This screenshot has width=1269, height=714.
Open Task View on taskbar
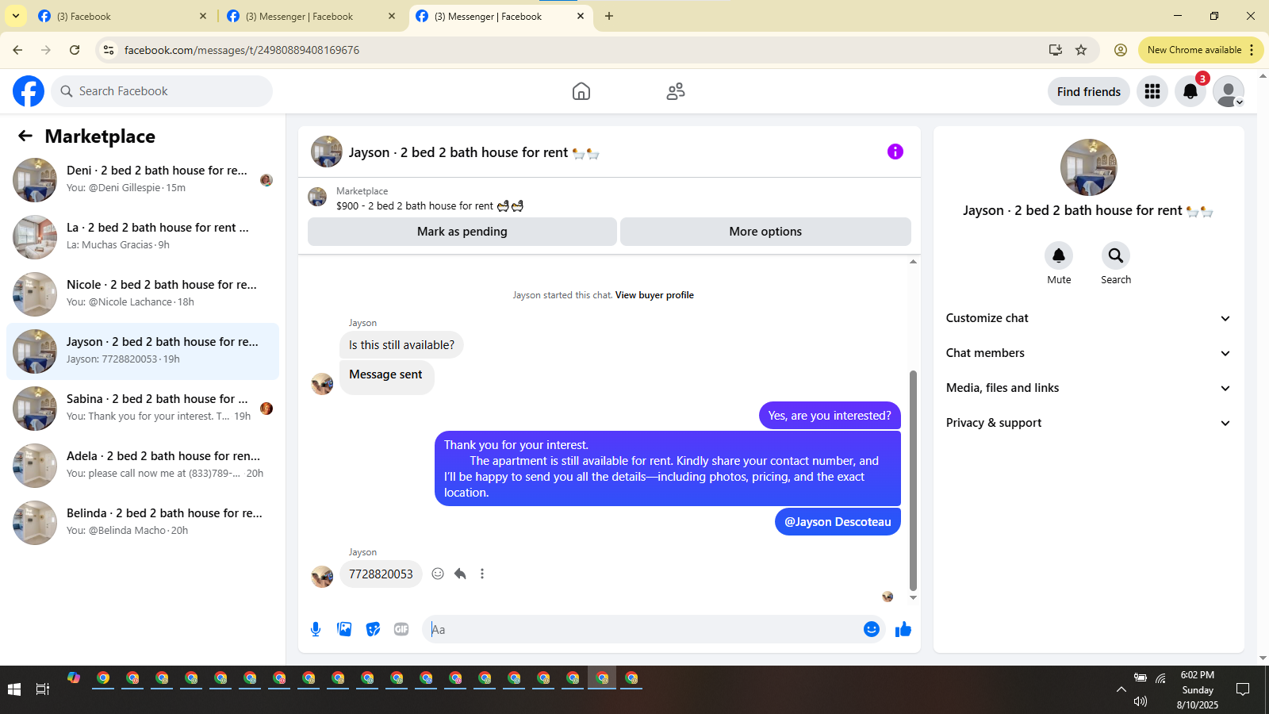click(x=43, y=689)
